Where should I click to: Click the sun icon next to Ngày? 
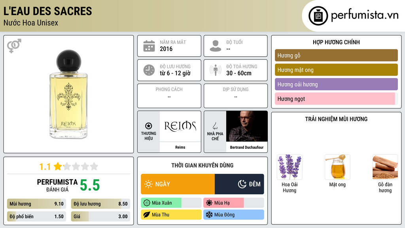[x=148, y=184]
